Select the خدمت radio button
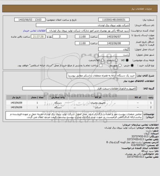The image size is (160, 176). [x=116, y=60]
